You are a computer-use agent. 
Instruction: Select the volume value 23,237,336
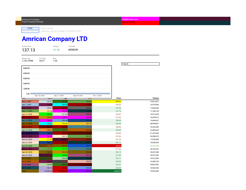click(154, 155)
